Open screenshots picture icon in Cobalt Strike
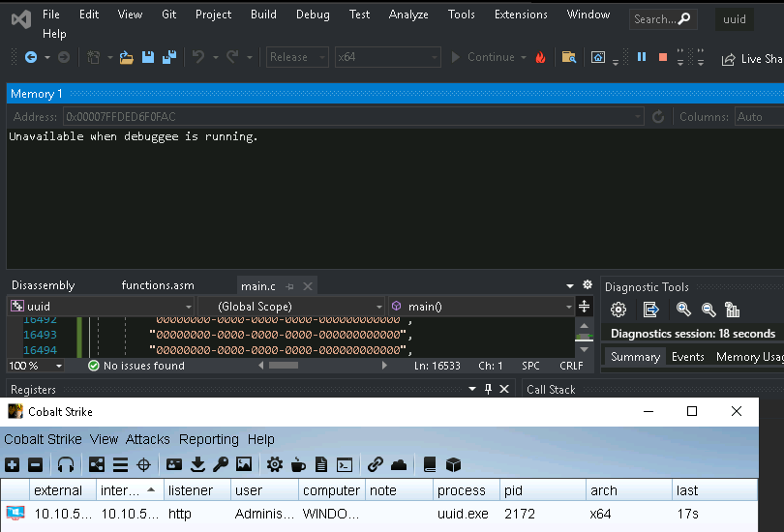Screen dimensions: 784x532 point(244,465)
